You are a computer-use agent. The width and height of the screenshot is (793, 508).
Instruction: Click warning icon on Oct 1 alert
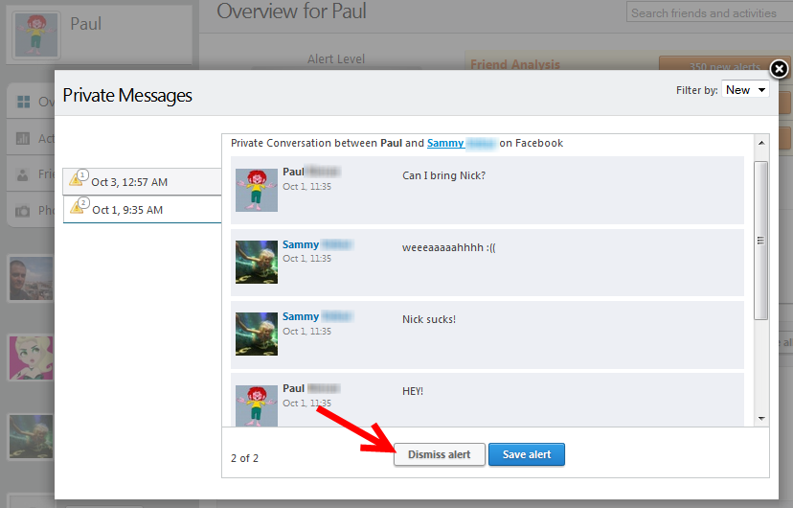[x=78, y=208]
